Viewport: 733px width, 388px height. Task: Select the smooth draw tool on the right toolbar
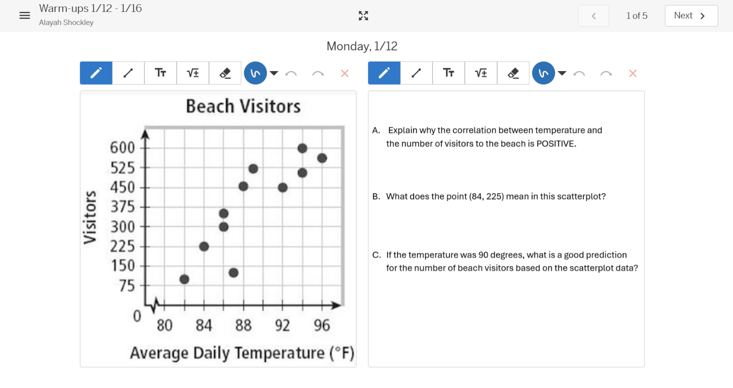(543, 73)
